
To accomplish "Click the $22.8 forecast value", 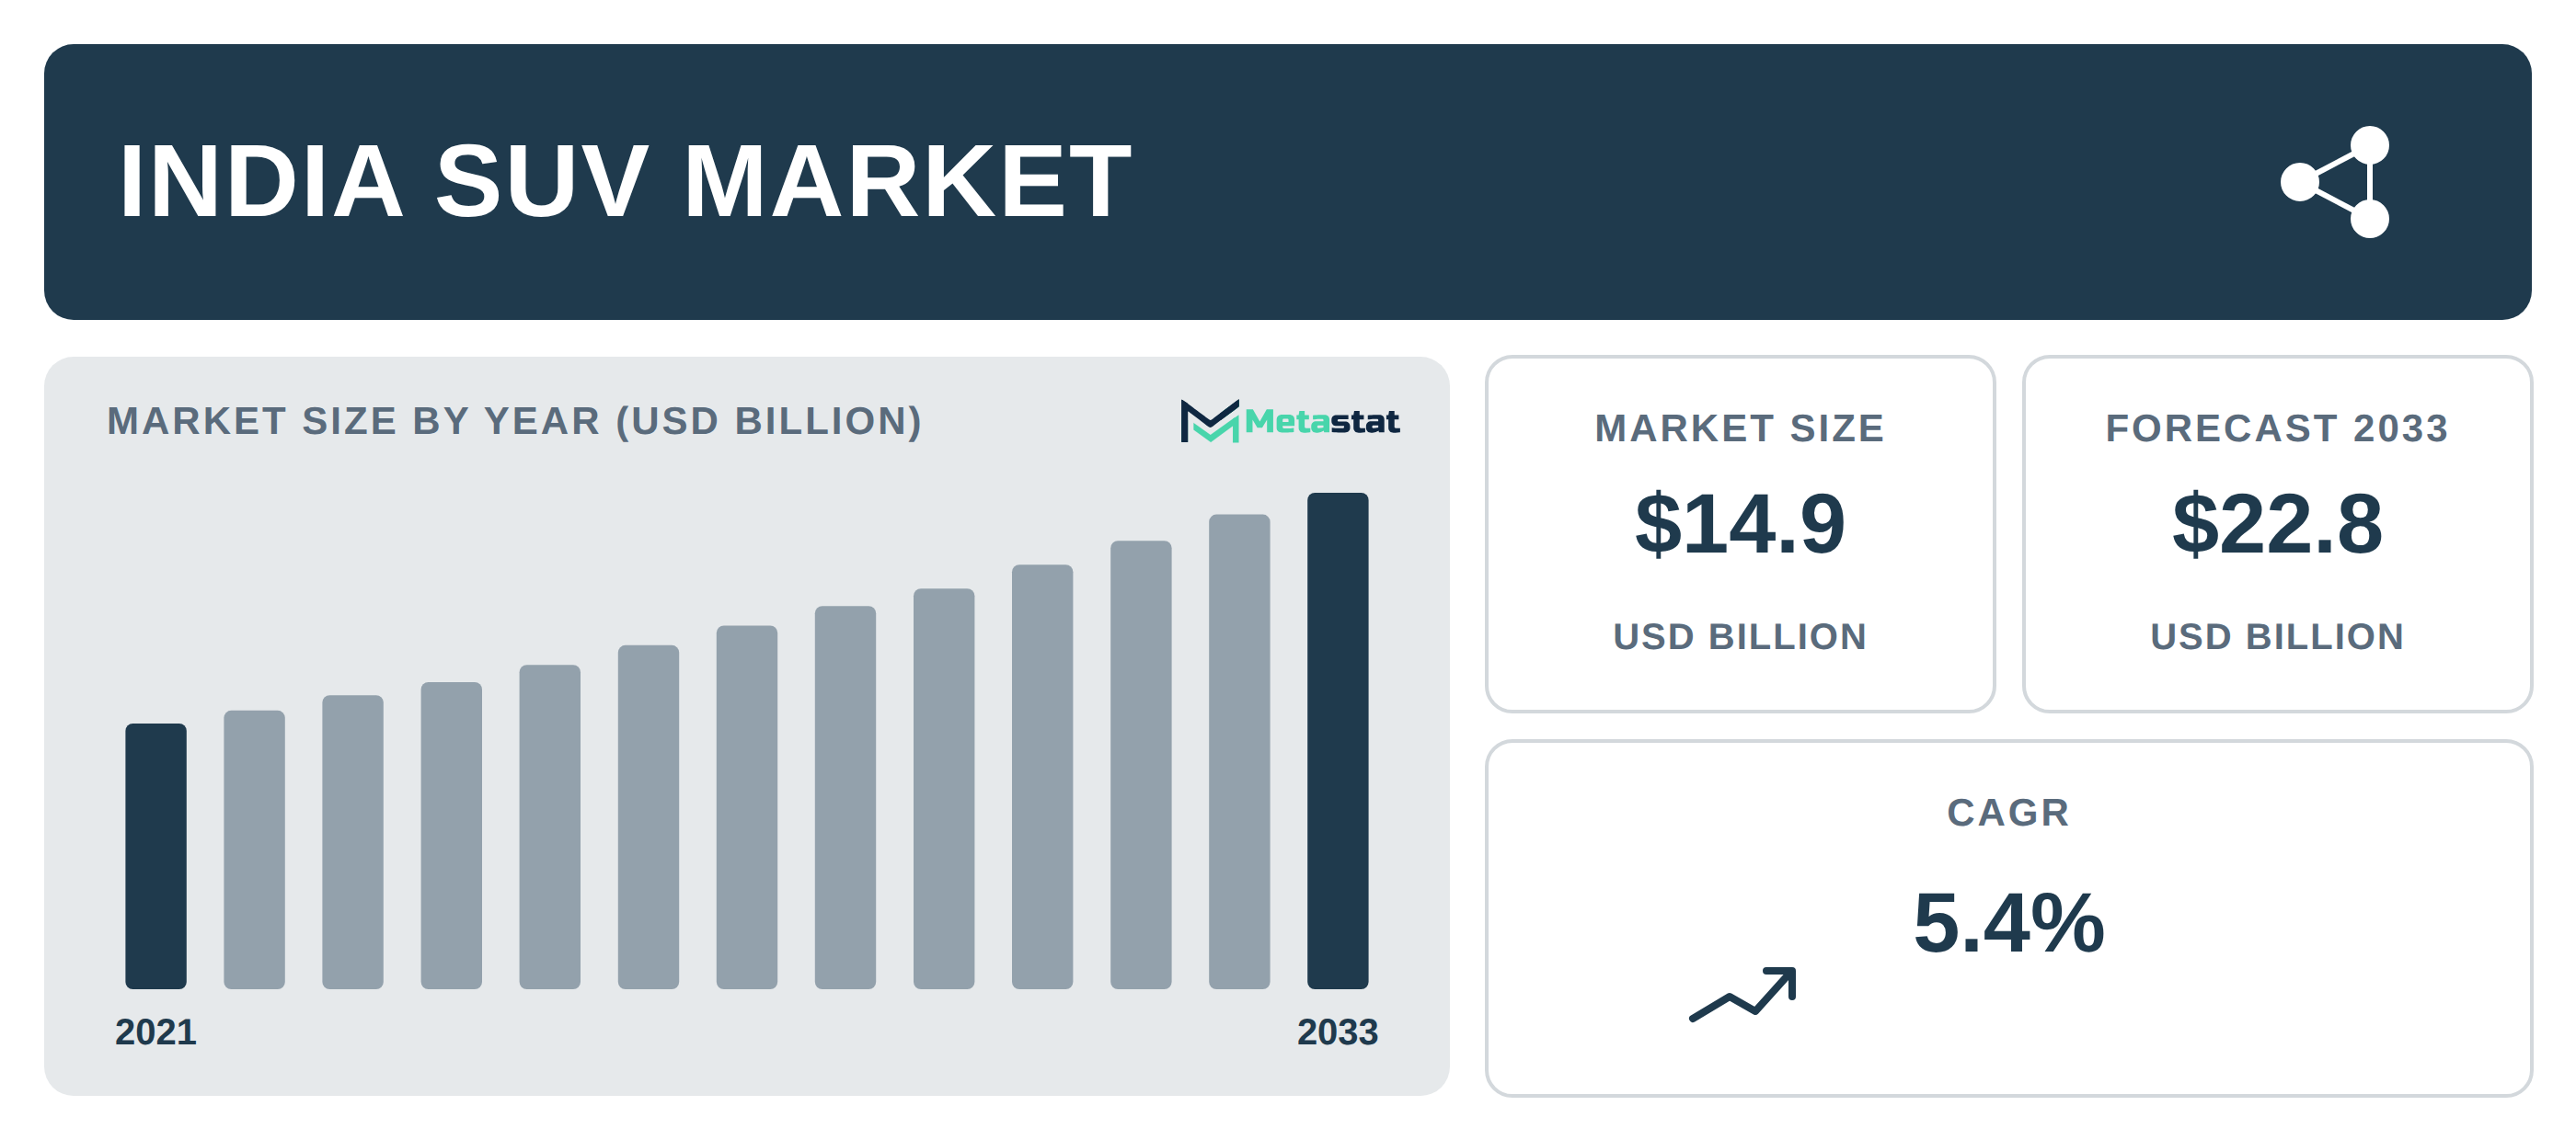I will point(2277,525).
